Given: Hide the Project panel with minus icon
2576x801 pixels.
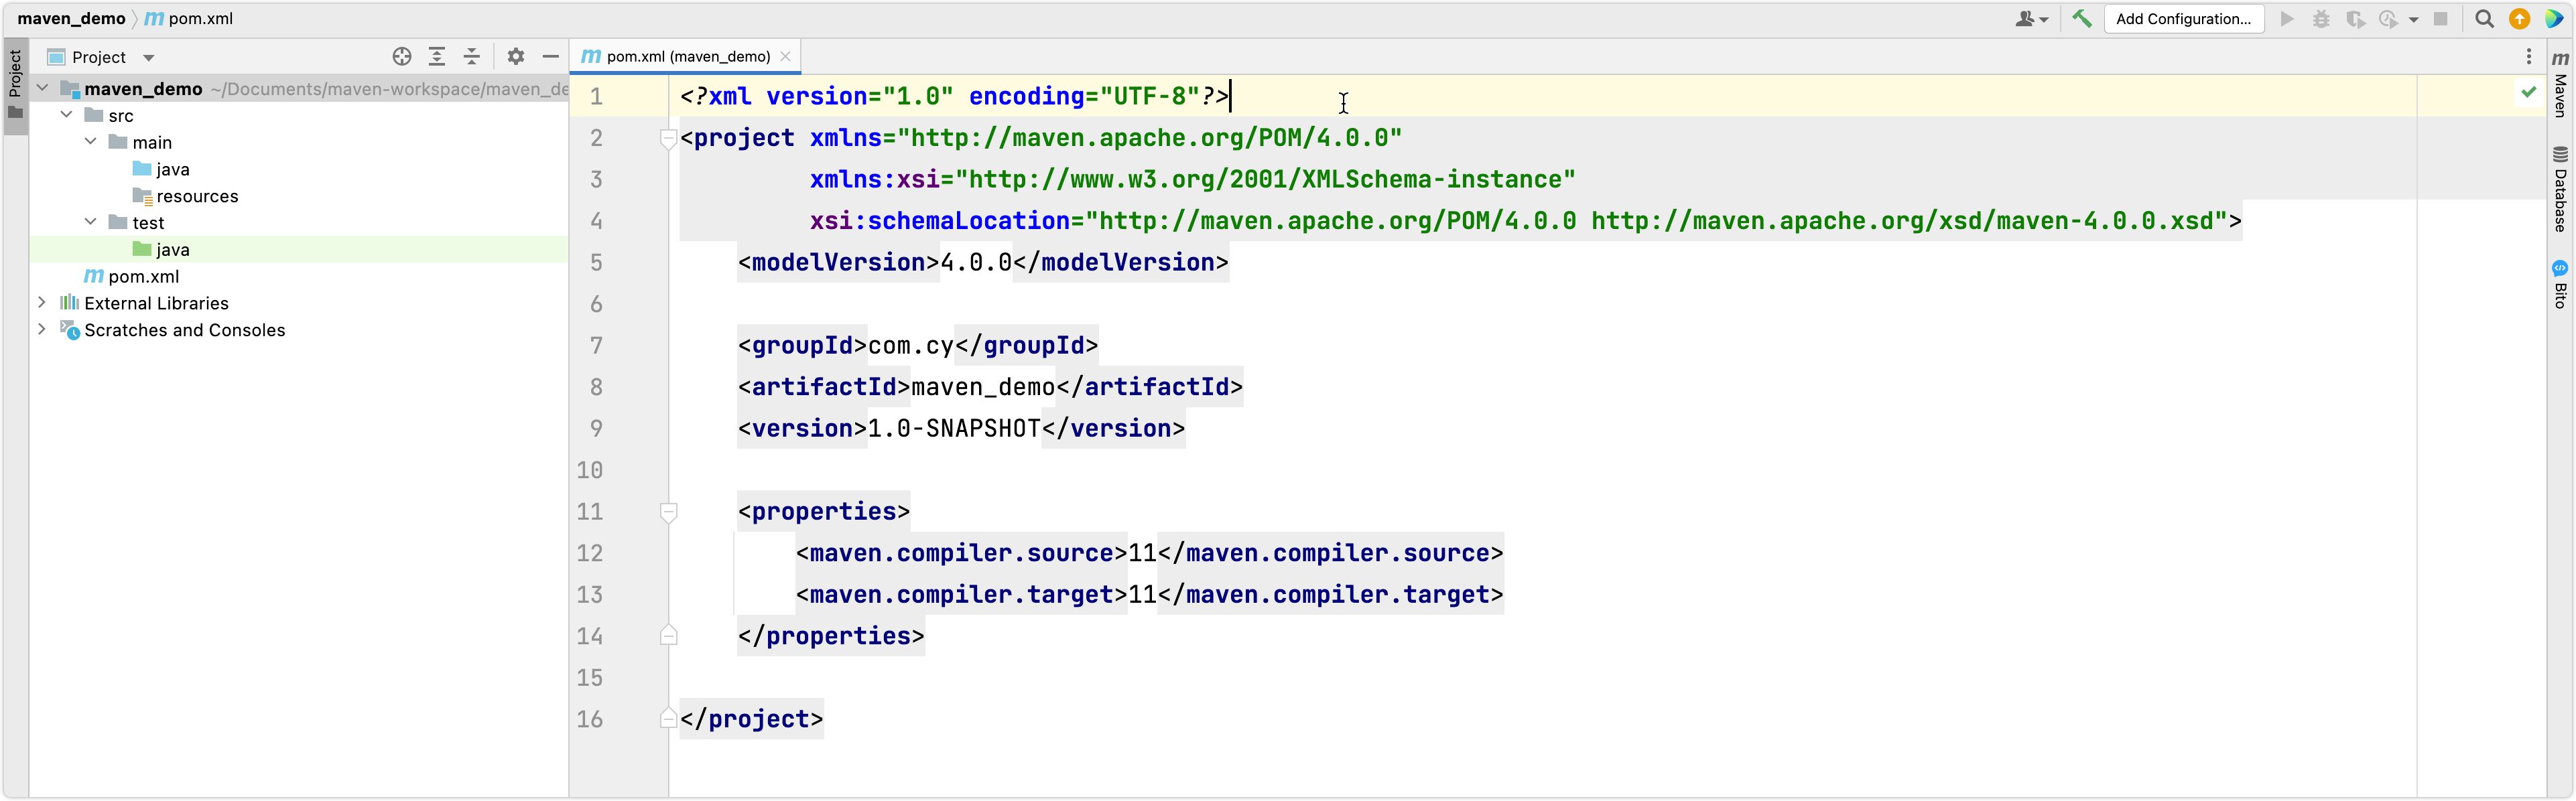Looking at the screenshot, I should click(550, 57).
